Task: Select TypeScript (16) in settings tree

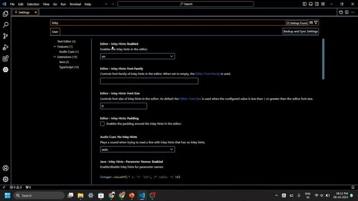Action: [x=69, y=67]
